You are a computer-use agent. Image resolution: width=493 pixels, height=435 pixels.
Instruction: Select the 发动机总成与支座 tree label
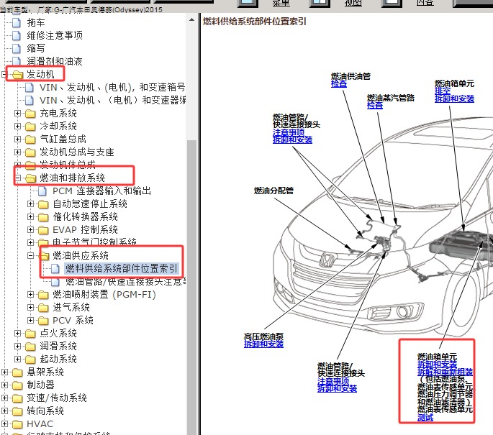(x=77, y=152)
